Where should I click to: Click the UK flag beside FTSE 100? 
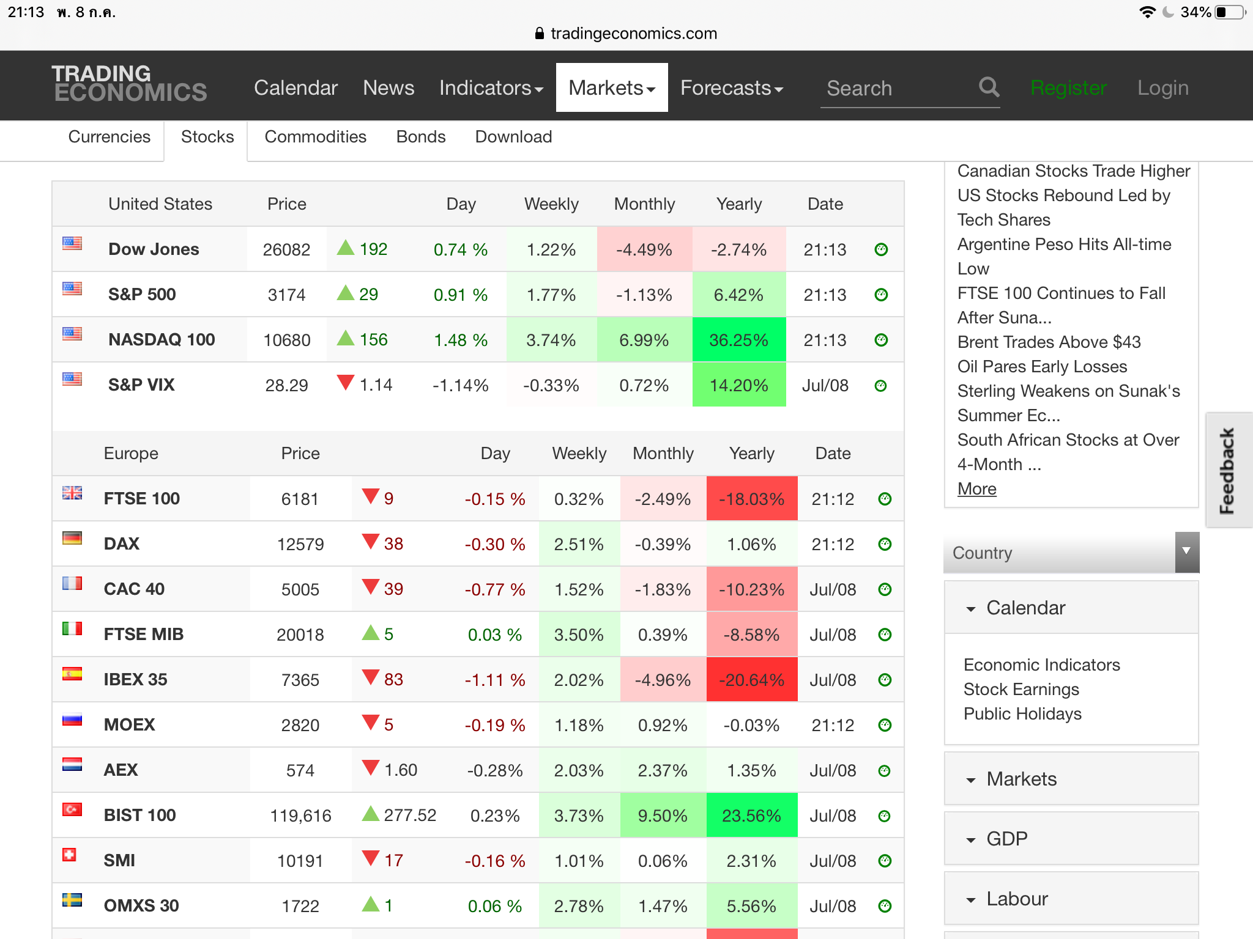[72, 493]
